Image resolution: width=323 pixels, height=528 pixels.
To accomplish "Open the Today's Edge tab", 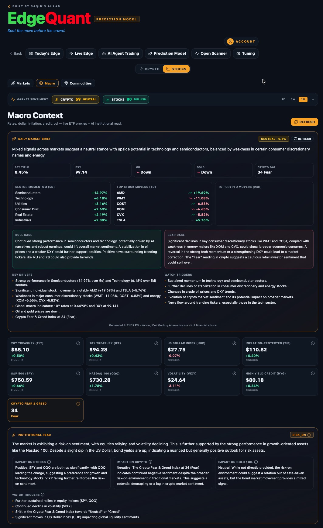I will pyautogui.click(x=45, y=53).
